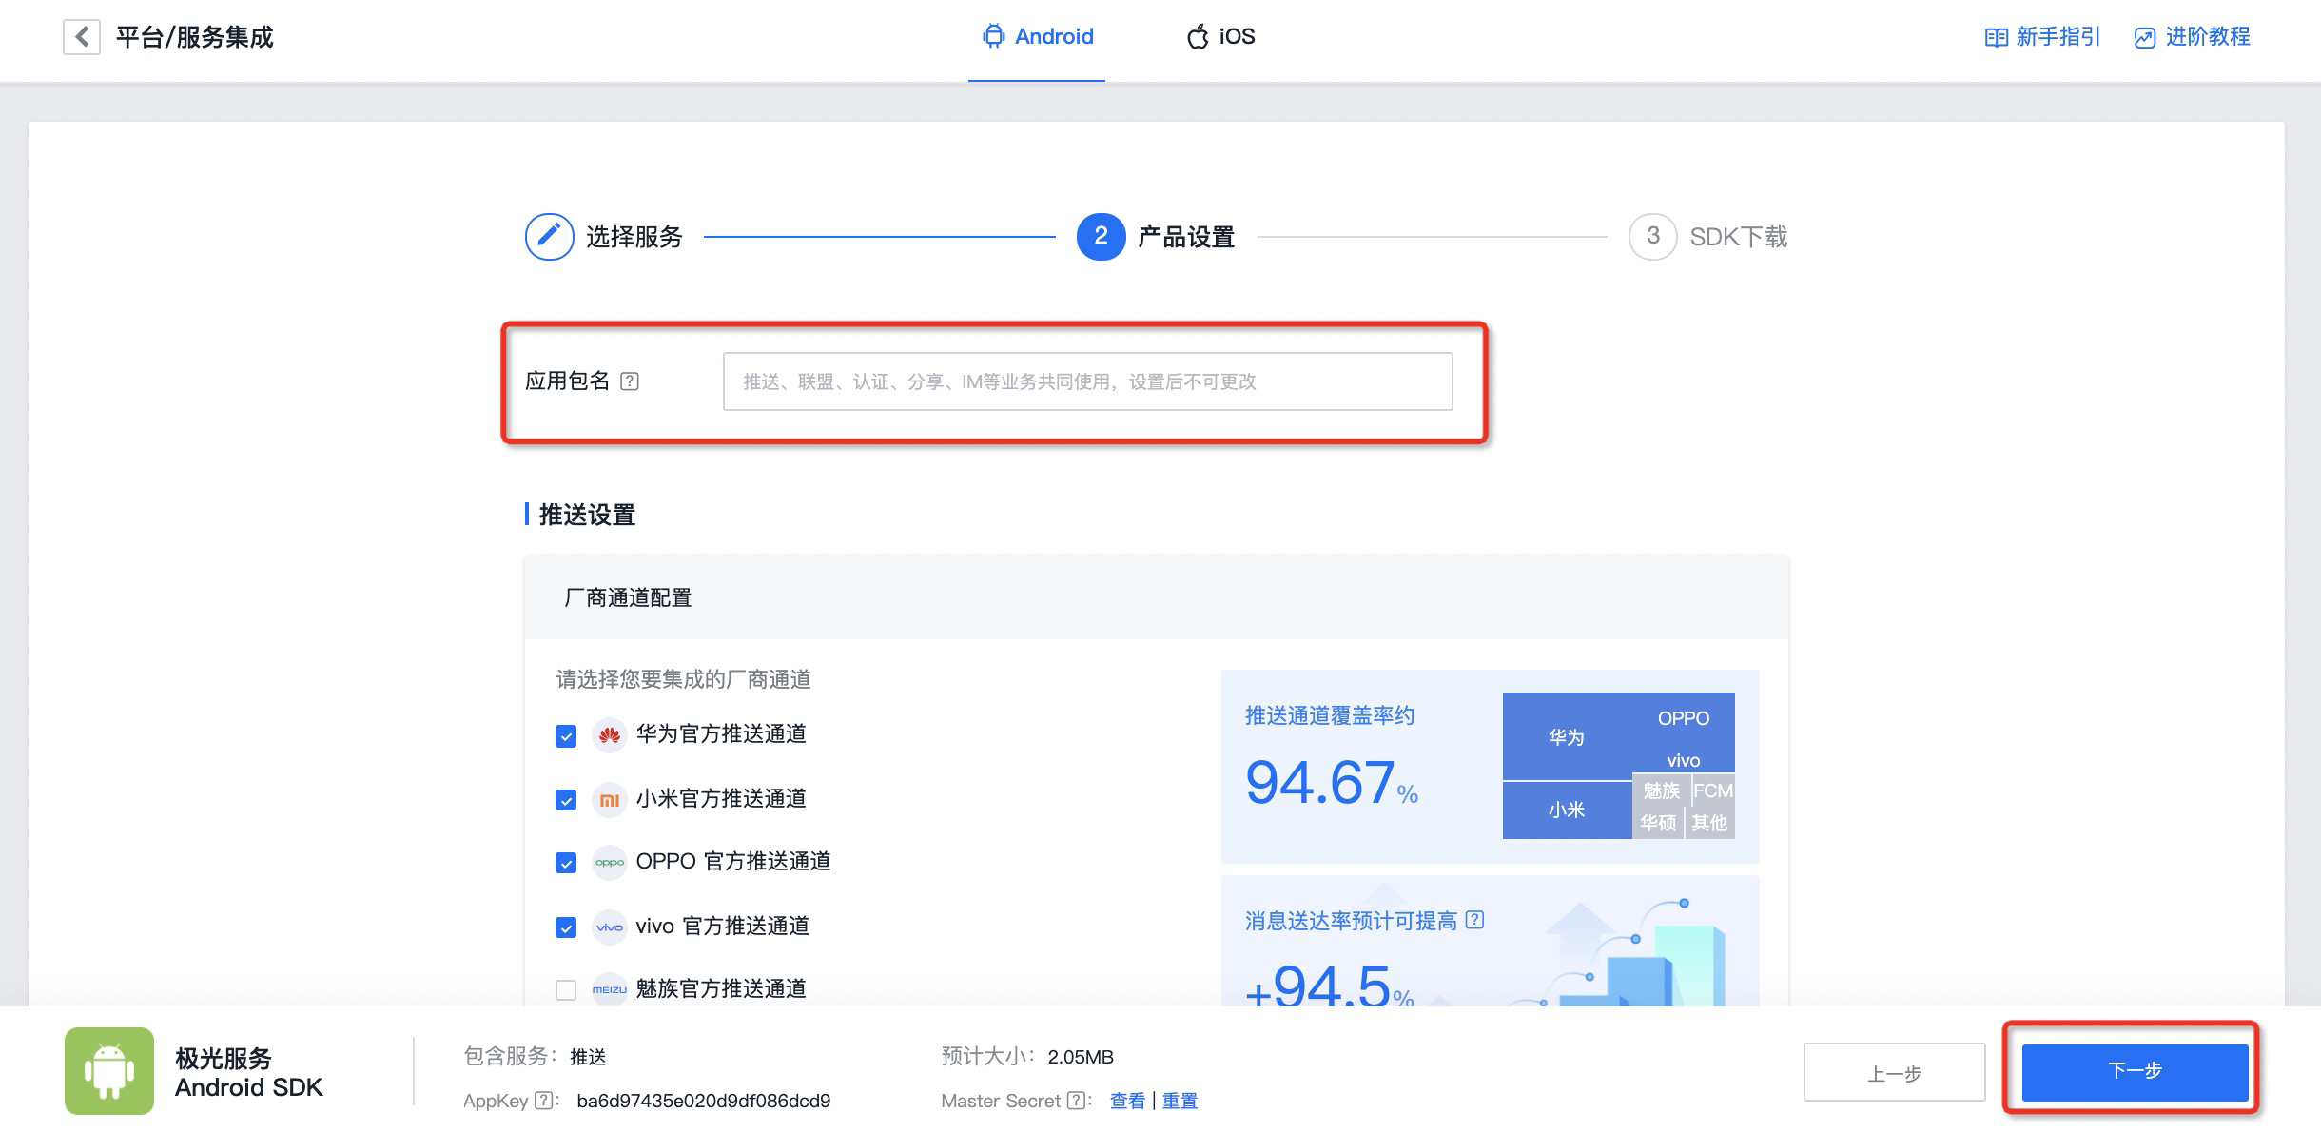Click the 请选择您要集成的厂商通道 hint text

683,679
